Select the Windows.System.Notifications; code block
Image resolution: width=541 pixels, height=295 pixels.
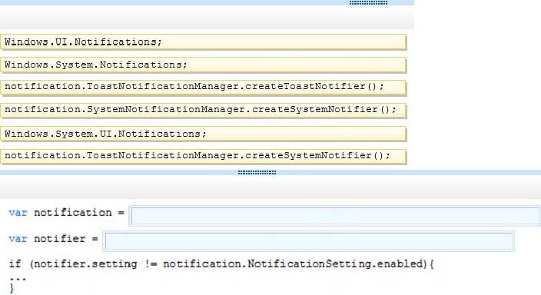(x=203, y=65)
